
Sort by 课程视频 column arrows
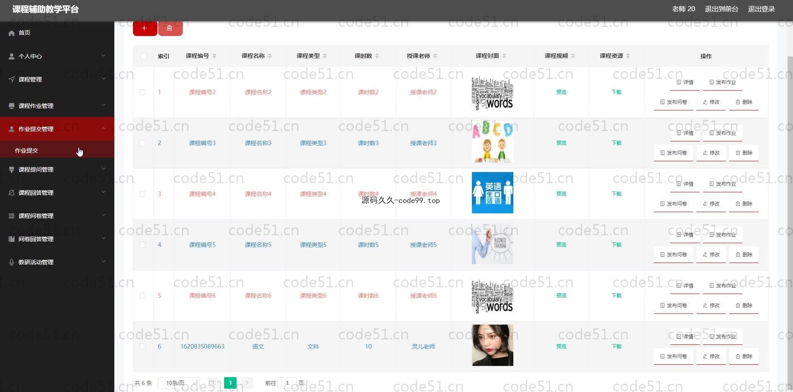point(573,56)
